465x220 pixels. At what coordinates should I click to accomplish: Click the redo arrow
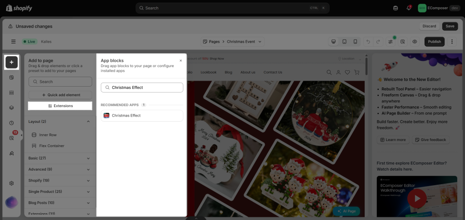point(378,42)
